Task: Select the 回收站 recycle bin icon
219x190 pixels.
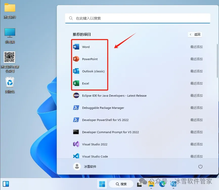Action: point(10,85)
